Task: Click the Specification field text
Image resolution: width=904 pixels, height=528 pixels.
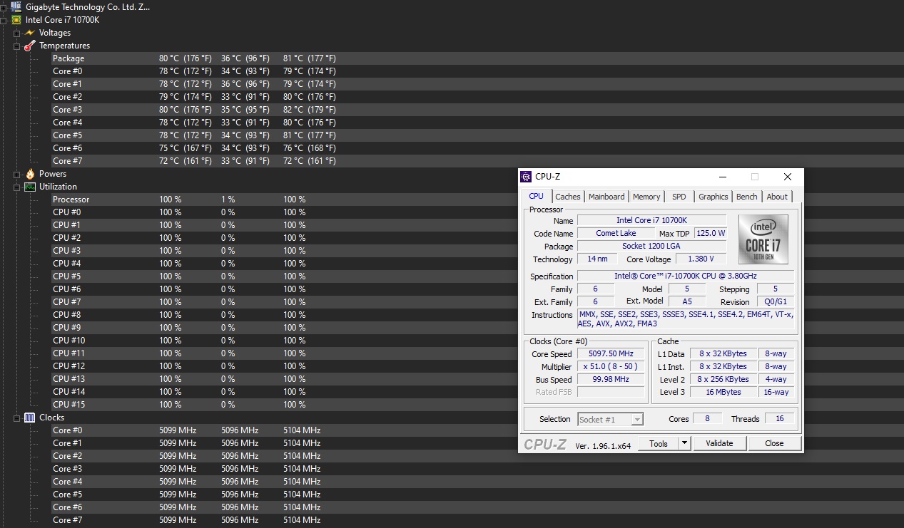Action: pos(685,276)
